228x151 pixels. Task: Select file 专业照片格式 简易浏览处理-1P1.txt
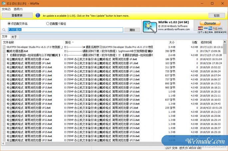click(29, 63)
